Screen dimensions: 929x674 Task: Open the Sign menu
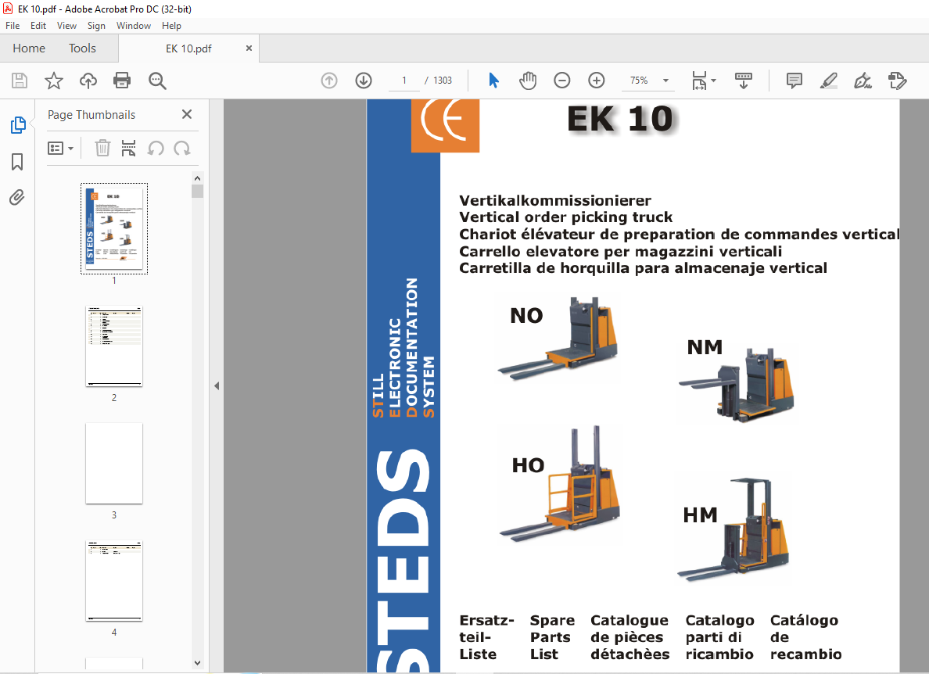click(x=96, y=26)
